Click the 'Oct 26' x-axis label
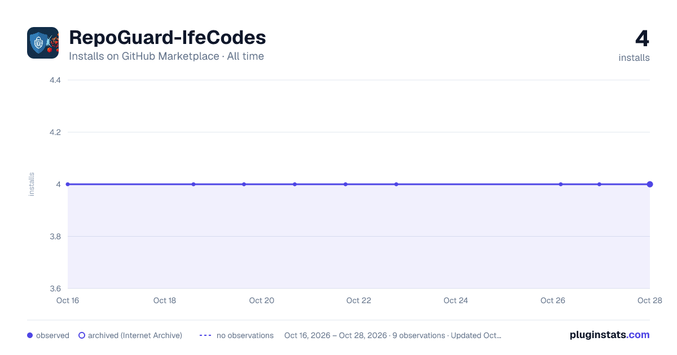677x355 pixels. point(553,300)
